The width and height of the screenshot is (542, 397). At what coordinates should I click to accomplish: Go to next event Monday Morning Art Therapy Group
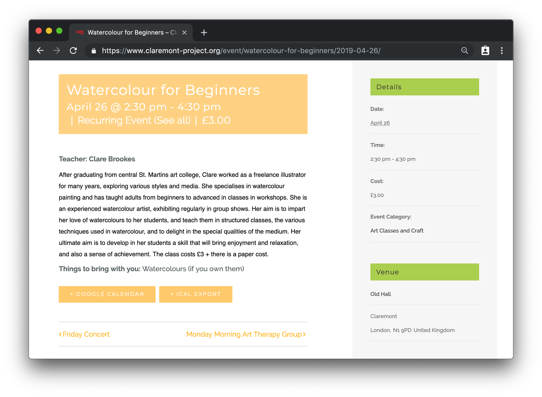(246, 334)
